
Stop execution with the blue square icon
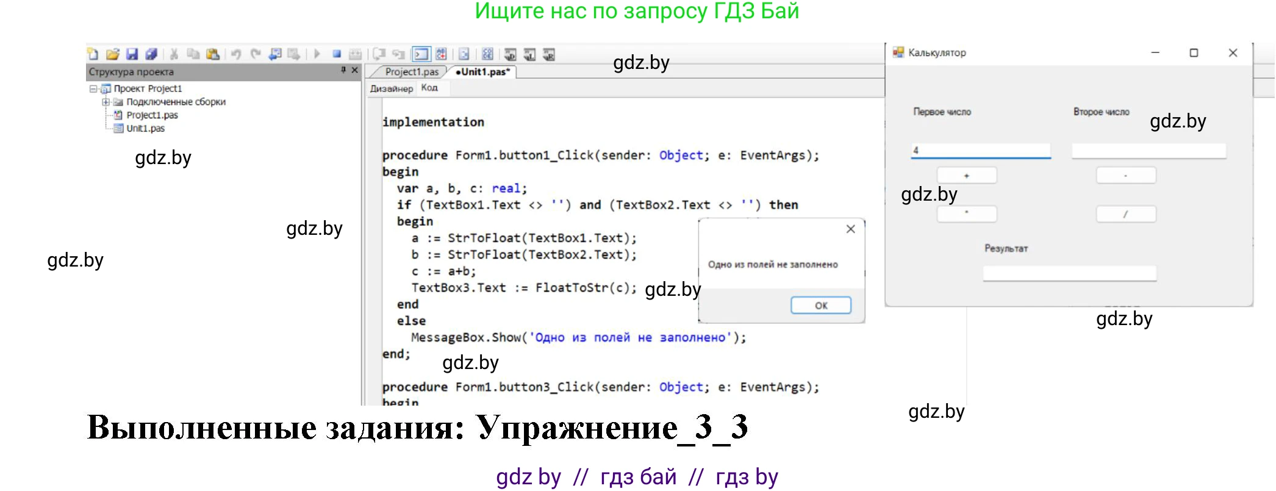pos(336,54)
